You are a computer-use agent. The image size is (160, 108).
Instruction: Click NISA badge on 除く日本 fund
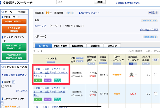(48, 99)
